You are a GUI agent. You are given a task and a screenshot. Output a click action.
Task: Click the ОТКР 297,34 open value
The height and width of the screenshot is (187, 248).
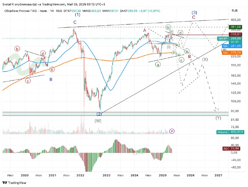[72, 11]
